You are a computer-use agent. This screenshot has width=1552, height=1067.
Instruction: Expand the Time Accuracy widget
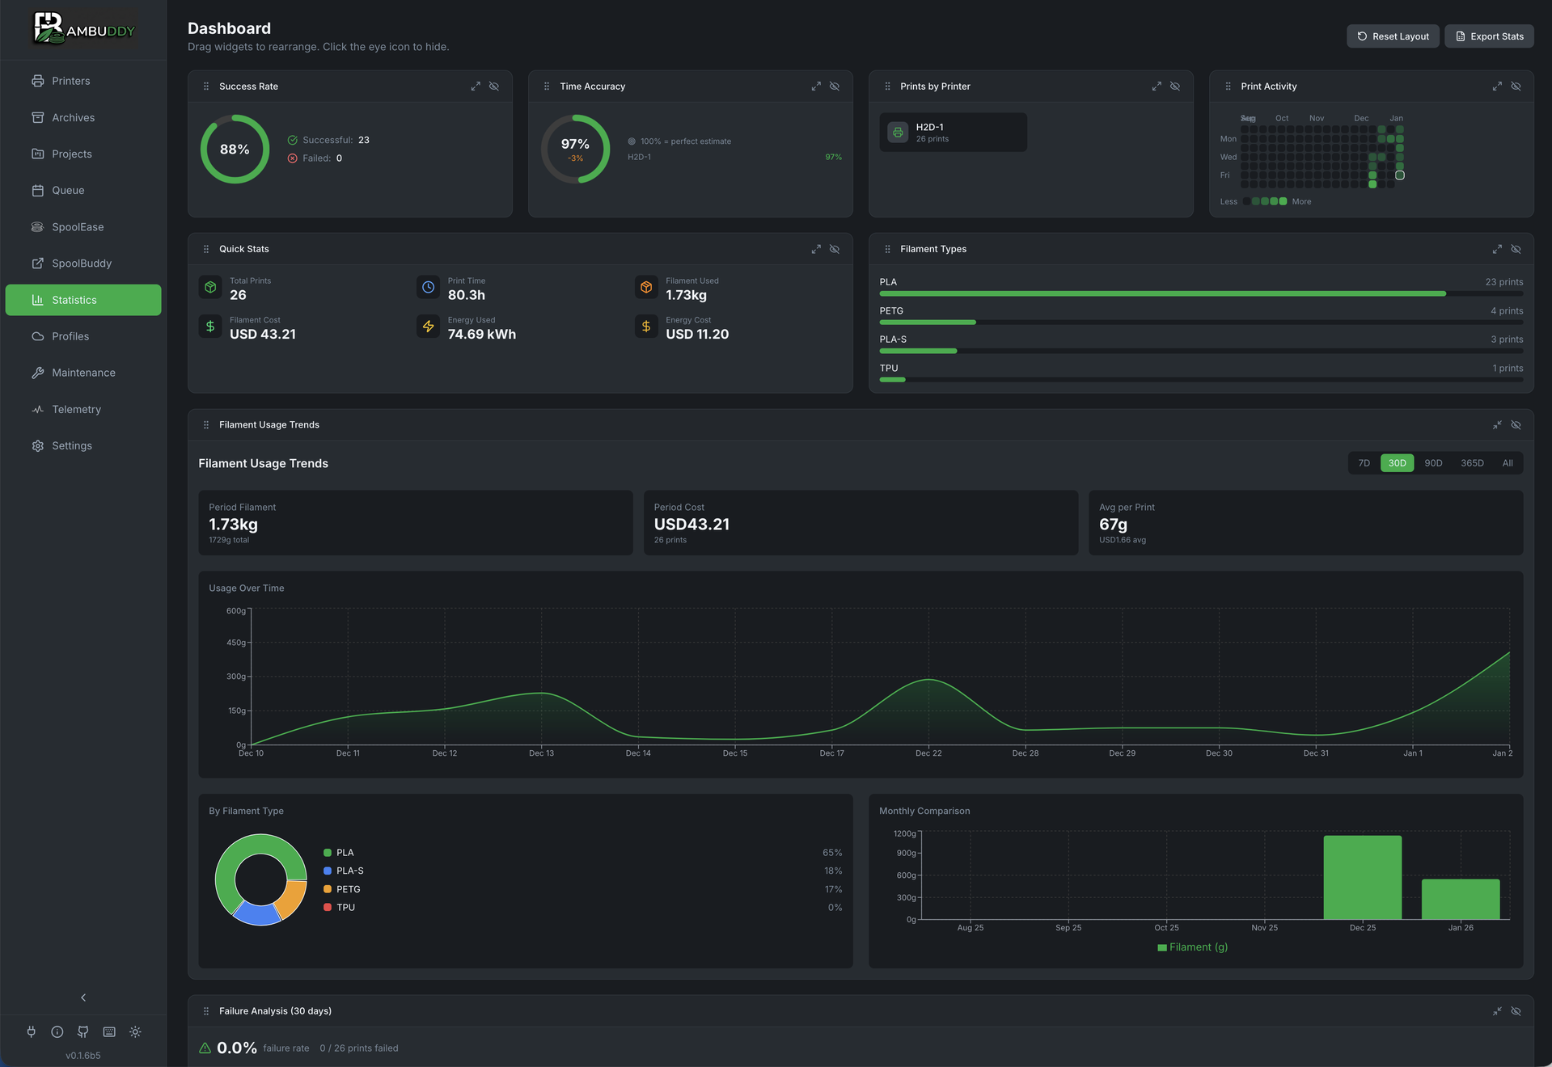pyautogui.click(x=815, y=86)
